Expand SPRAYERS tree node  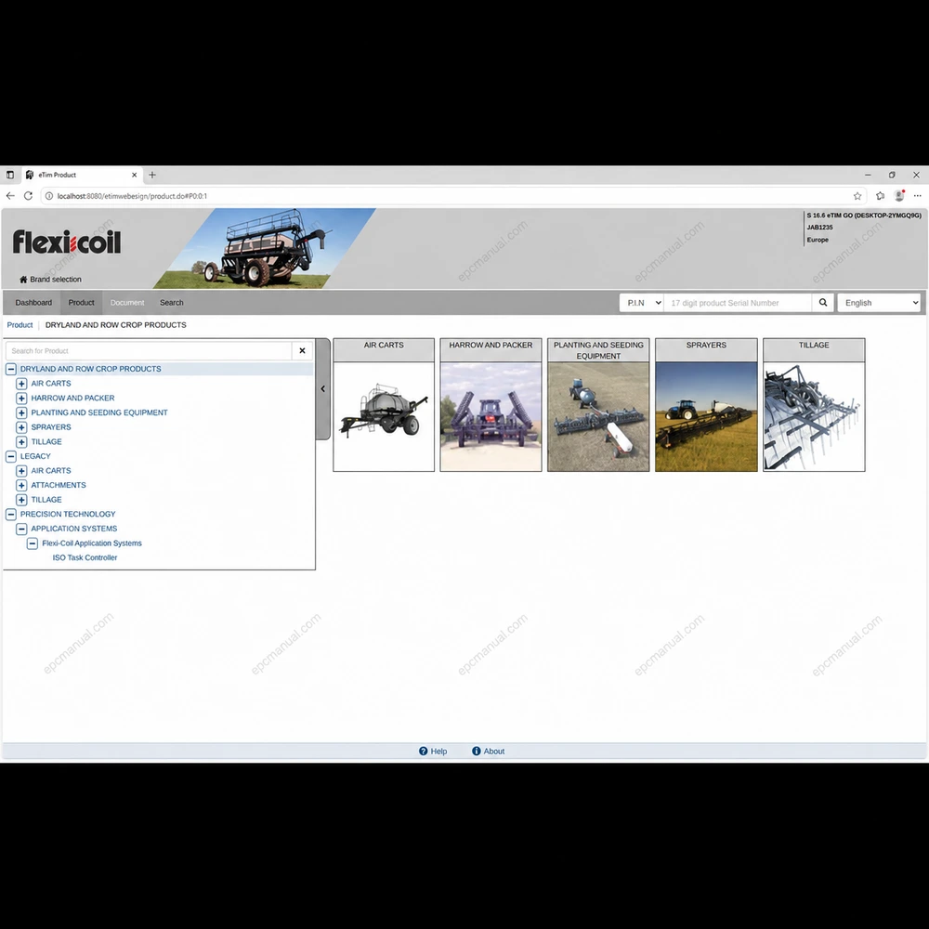(21, 427)
